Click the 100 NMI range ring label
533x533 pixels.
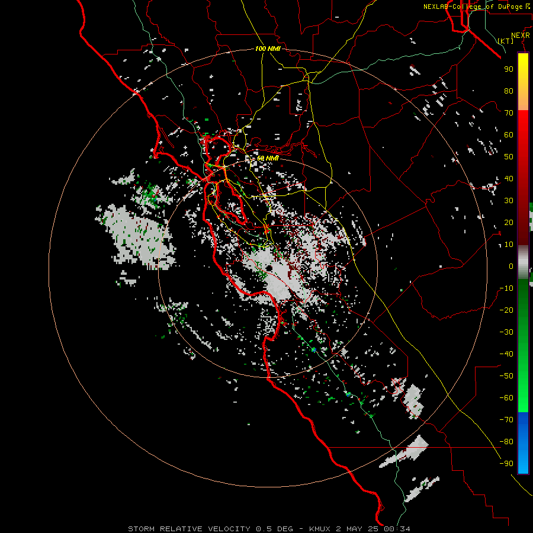(x=268, y=49)
